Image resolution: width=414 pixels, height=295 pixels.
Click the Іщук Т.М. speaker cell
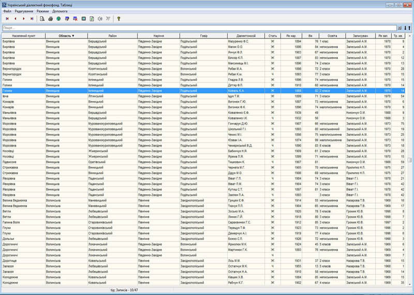(246, 96)
